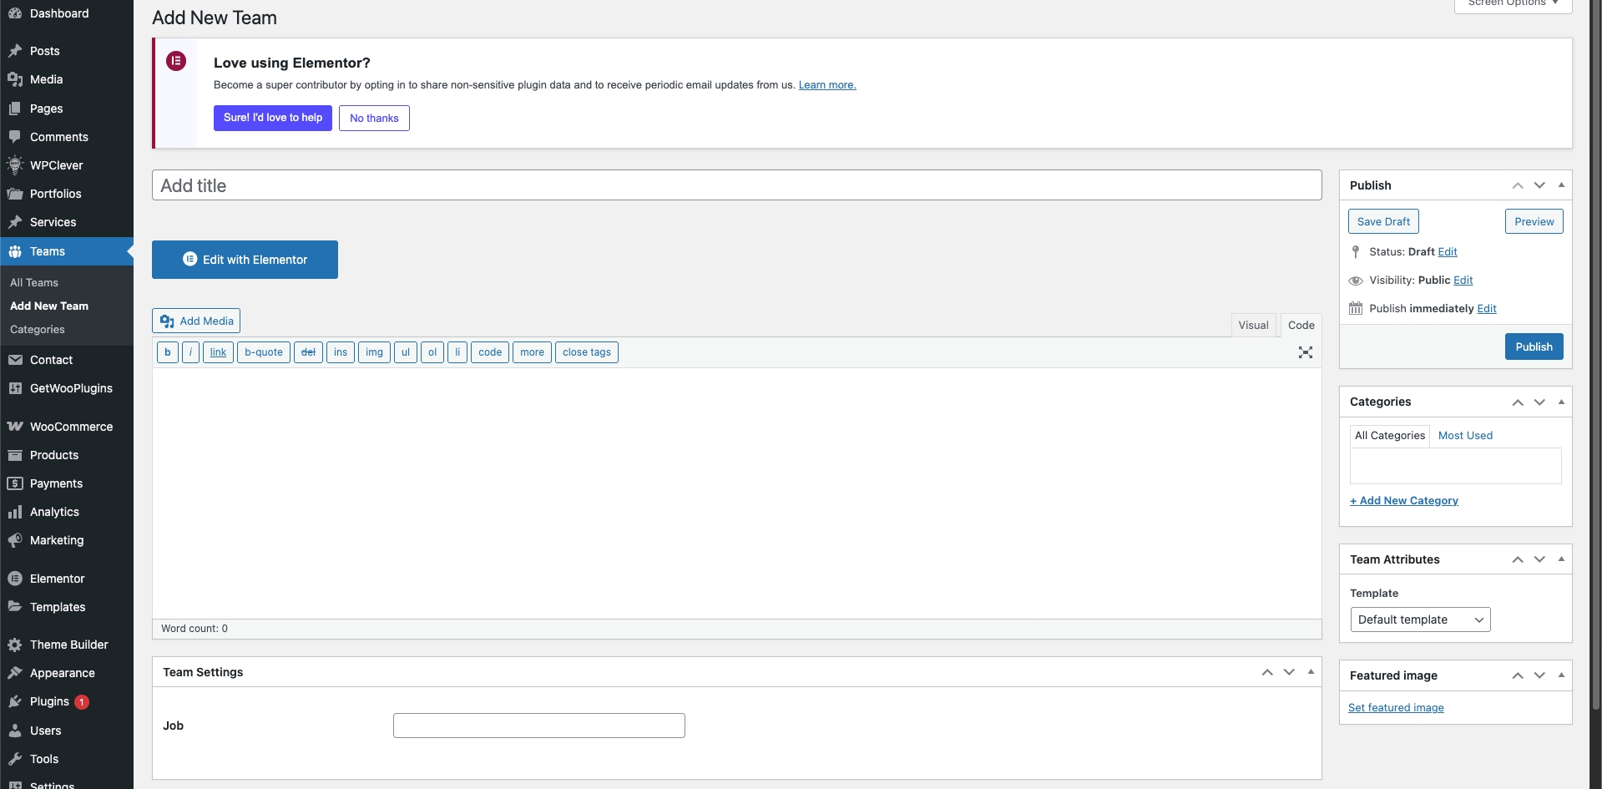Click the Save Draft button

point(1383,221)
